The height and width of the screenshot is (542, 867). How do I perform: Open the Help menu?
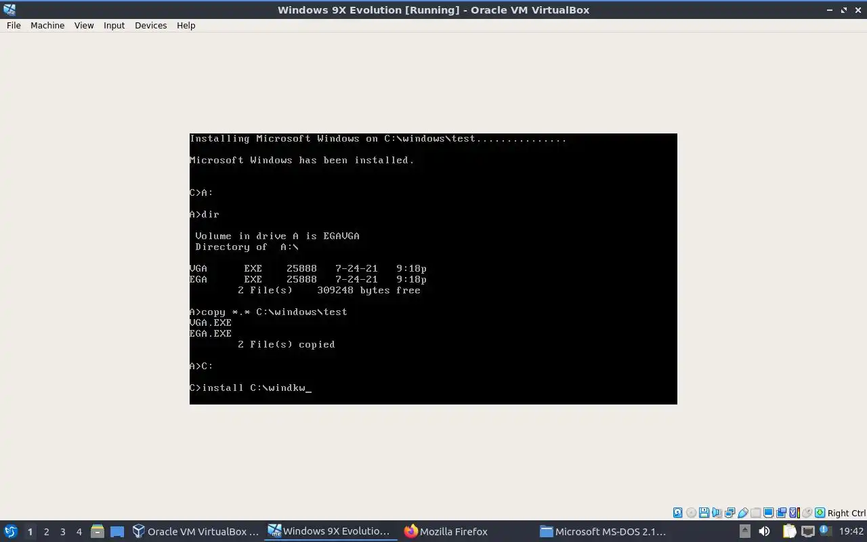tap(186, 25)
